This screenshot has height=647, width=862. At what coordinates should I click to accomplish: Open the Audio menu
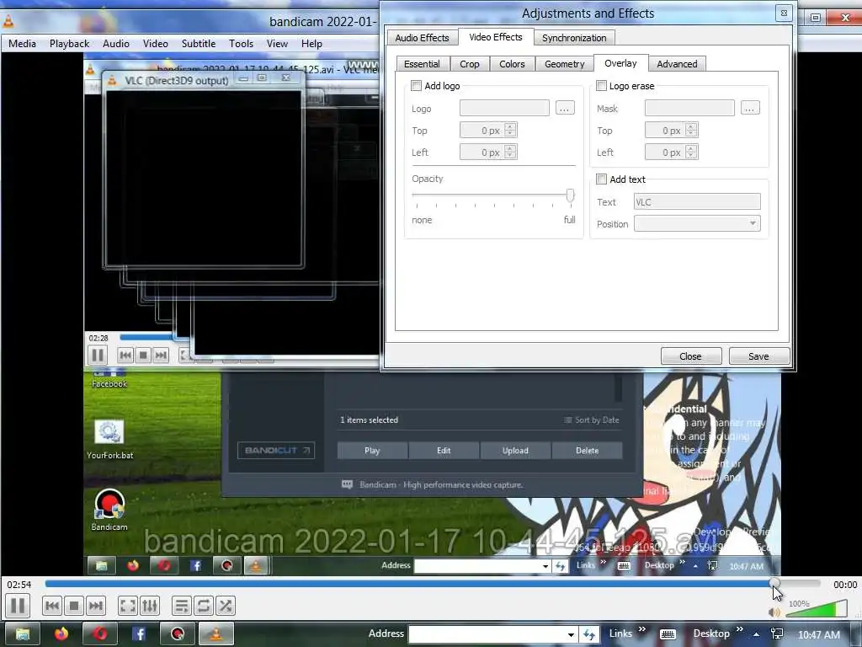[116, 44]
